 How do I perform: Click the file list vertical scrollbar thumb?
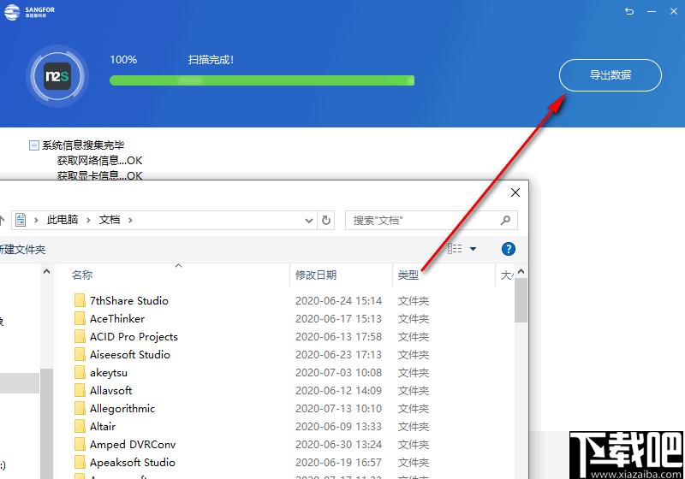coord(521,300)
